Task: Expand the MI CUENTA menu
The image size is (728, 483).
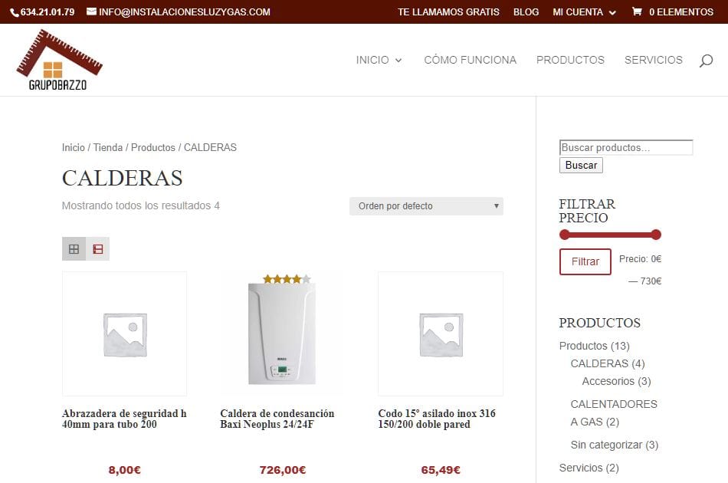Action: coord(584,12)
